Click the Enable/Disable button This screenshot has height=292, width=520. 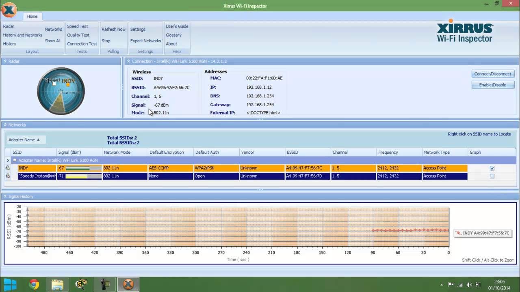493,85
